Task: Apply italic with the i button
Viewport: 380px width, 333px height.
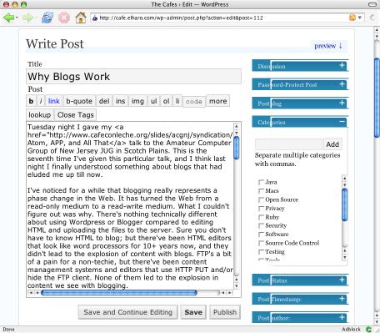Action: point(41,101)
